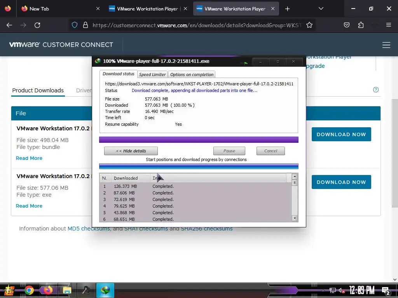Click the help question mark icon

coord(376,90)
